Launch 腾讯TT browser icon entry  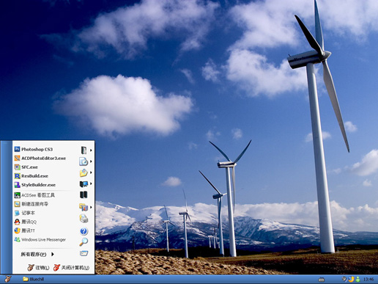[25, 230]
